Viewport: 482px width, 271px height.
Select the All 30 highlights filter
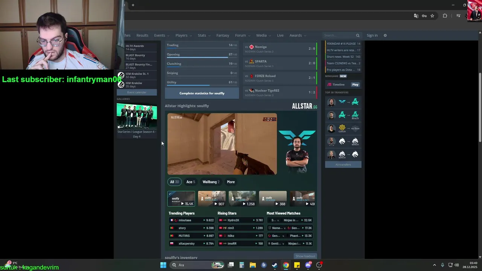pyautogui.click(x=174, y=182)
